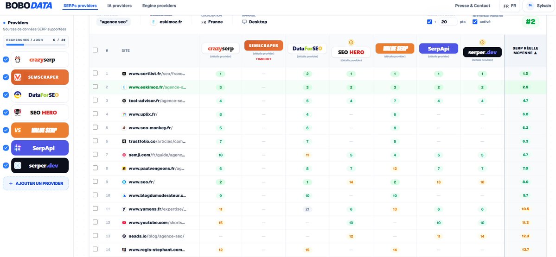Click the VS icon on VALUE SERP card
556x257 pixels.
(18, 130)
